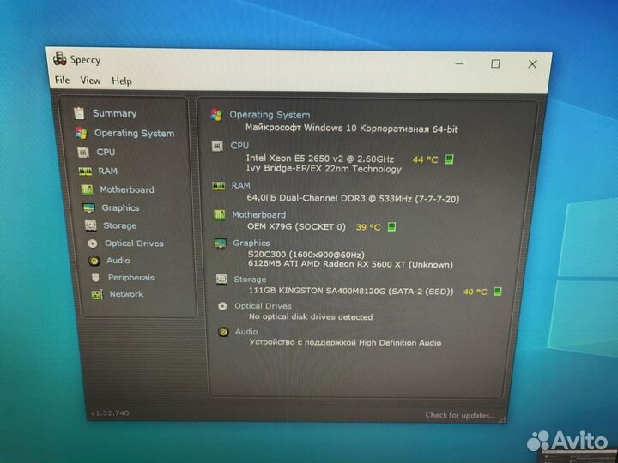The width and height of the screenshot is (618, 463).
Task: Click the CPU icon in summary panel
Action: click(217, 146)
